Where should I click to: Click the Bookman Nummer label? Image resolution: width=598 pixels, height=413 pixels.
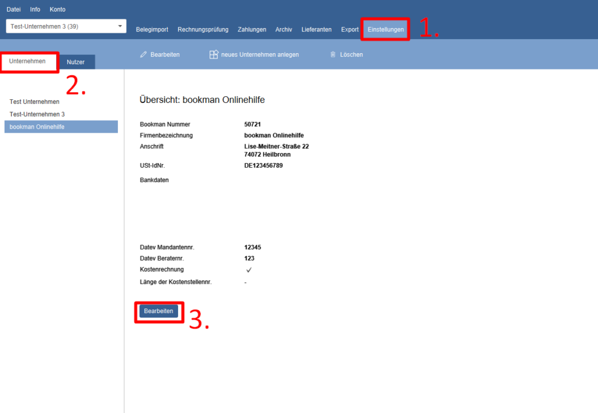pyautogui.click(x=165, y=124)
